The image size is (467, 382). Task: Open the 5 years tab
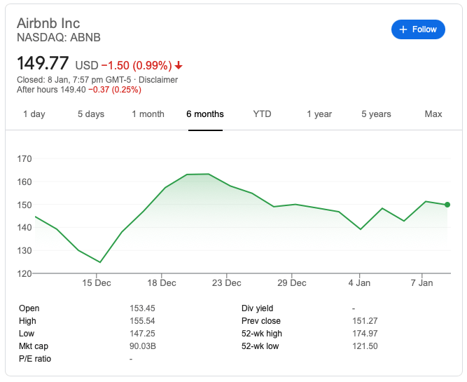[376, 114]
